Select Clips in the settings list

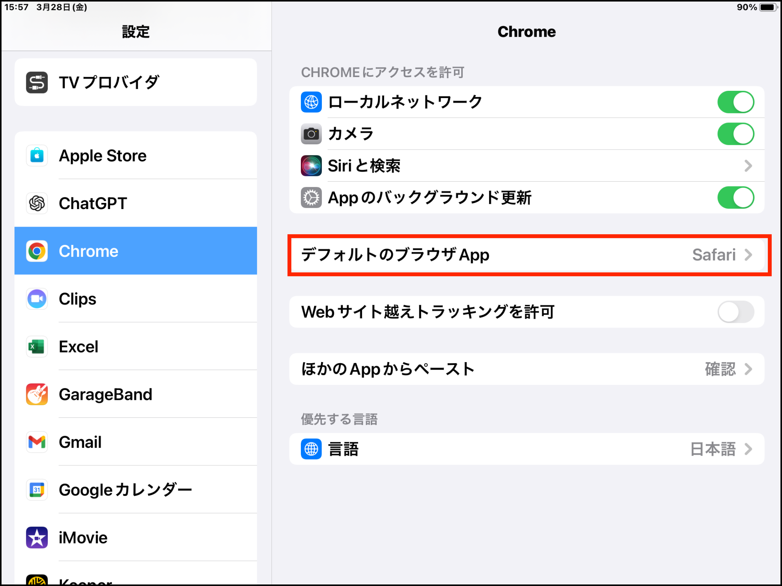[136, 299]
